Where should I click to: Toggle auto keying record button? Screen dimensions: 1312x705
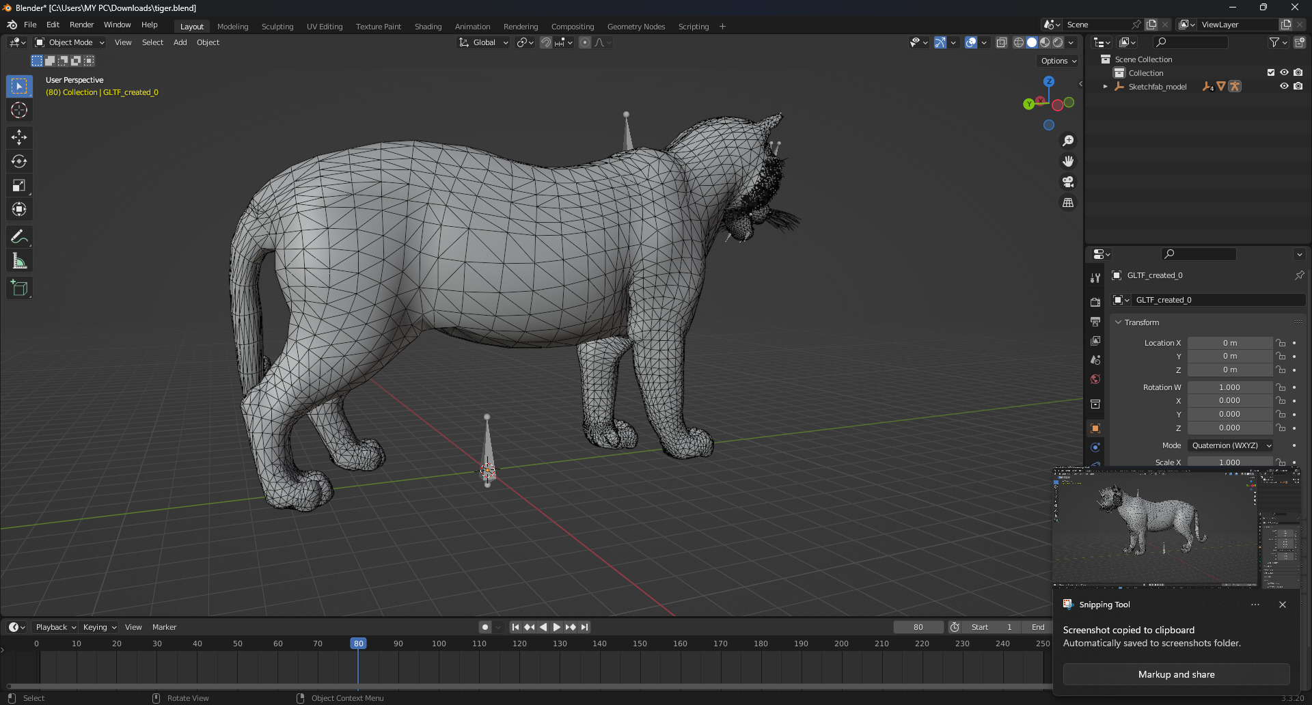484,627
